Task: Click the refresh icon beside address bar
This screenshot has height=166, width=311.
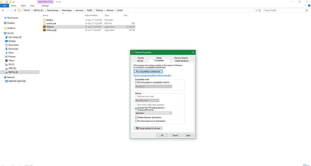Action: (x=260, y=10)
